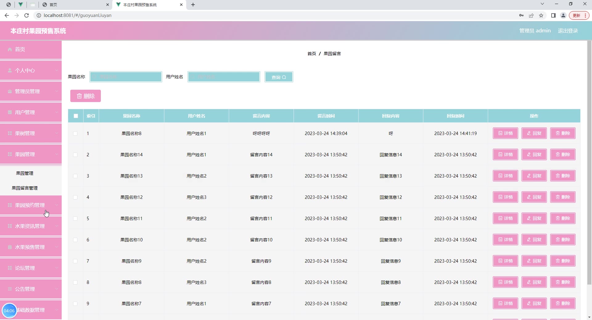Screen dimensions: 592x320
Task: Click 回复 for row 1 果园名称8
Action: [534, 133]
